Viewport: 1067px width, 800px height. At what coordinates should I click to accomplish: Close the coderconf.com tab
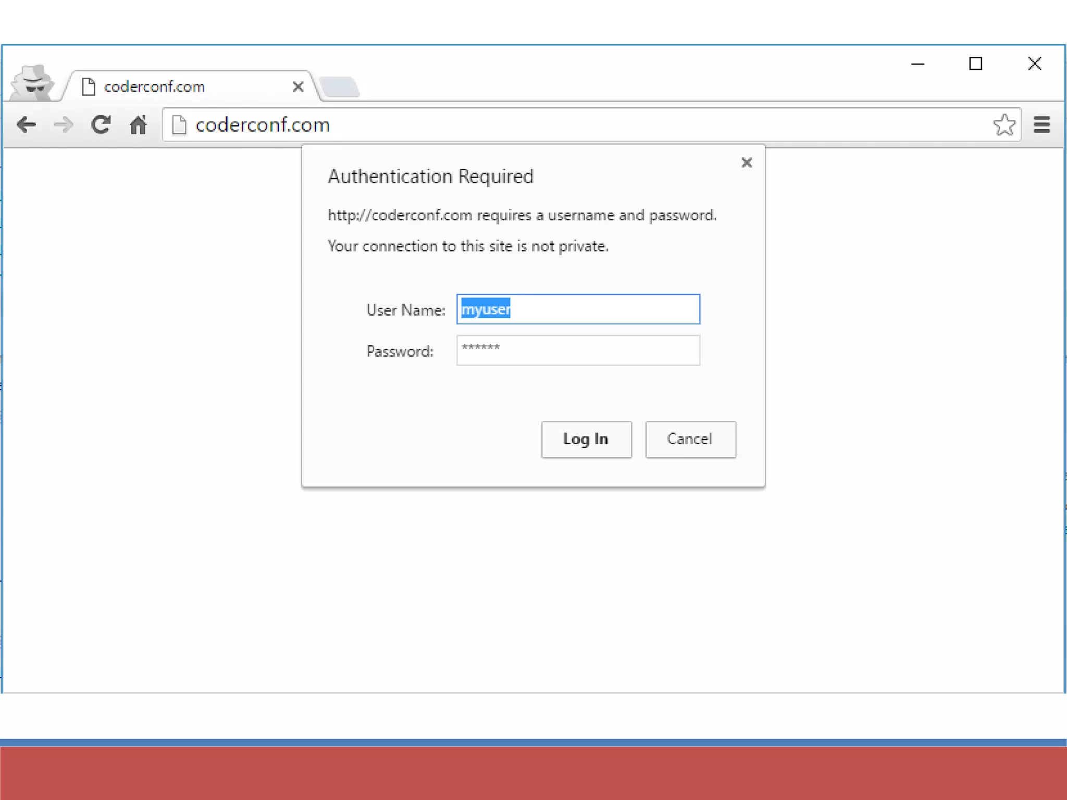coord(298,86)
